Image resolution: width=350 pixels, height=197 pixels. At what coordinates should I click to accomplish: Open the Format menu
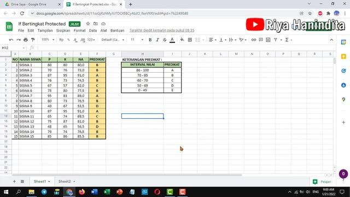[79, 31]
